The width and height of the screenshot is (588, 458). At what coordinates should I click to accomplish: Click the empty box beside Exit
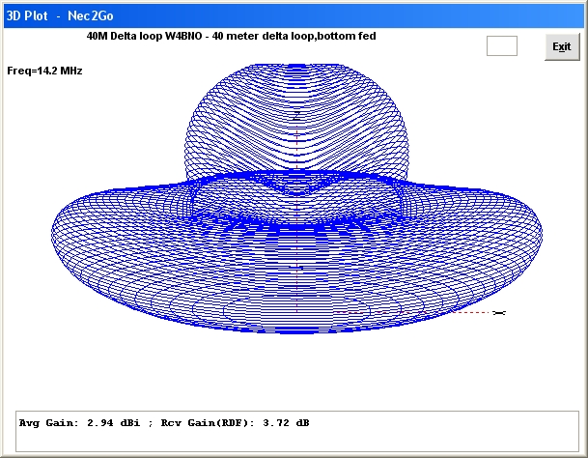click(x=502, y=45)
